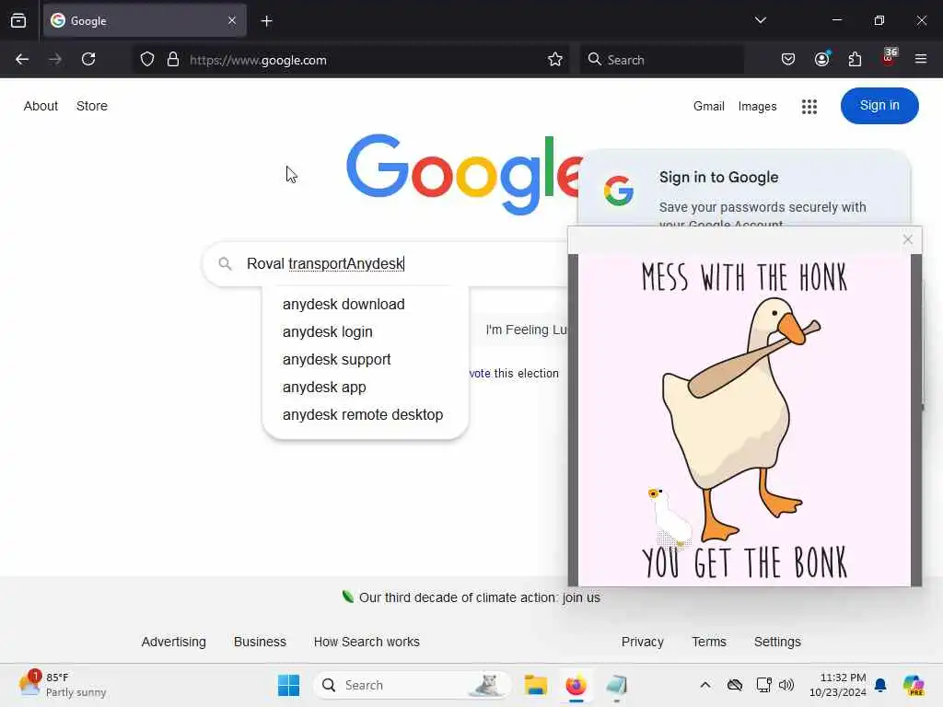Launch Copilot preview from taskbar
Image resolution: width=943 pixels, height=707 pixels.
point(913,685)
